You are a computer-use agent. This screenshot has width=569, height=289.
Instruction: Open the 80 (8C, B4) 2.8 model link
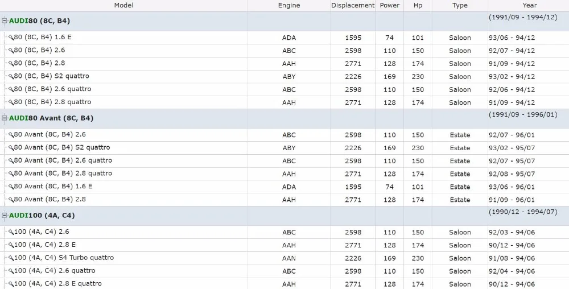coord(40,63)
